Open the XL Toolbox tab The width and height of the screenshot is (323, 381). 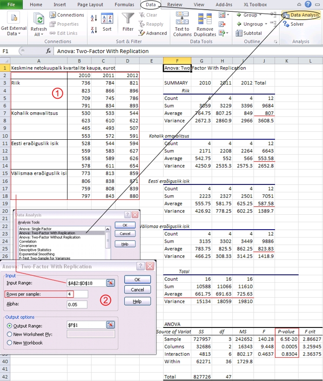[255, 5]
